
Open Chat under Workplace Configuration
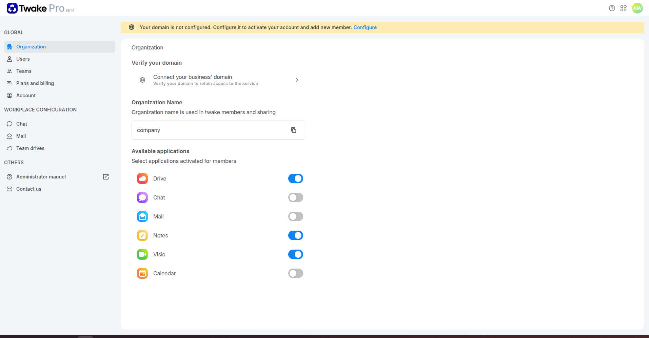60,124
